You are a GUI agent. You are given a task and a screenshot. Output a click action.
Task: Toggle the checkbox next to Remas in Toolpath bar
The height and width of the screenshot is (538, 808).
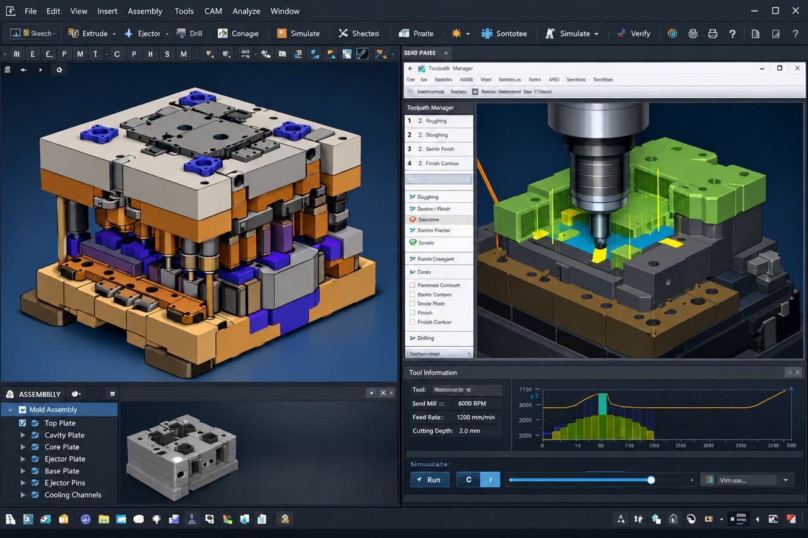[476, 91]
